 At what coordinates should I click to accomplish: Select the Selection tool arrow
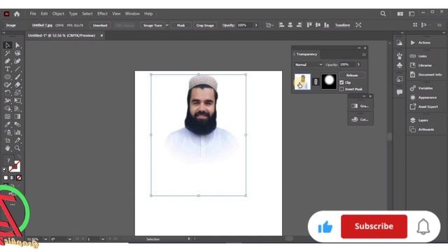coord(8,45)
